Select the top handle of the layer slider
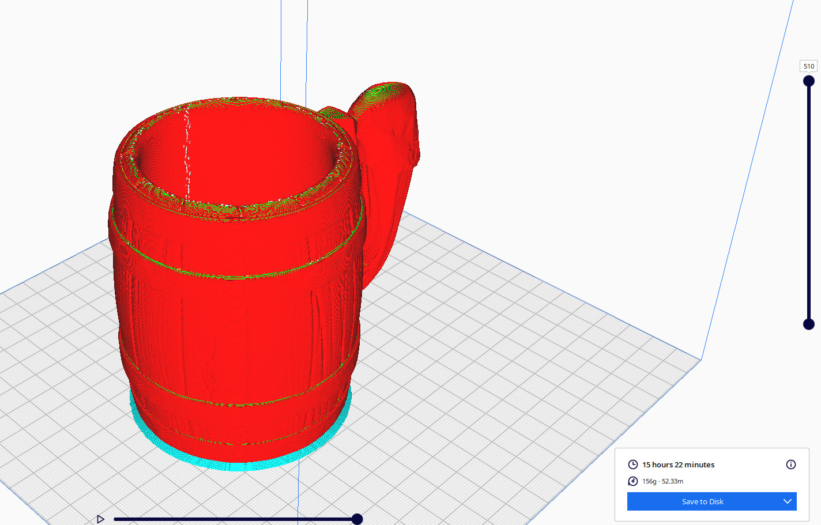This screenshot has width=821, height=525. pos(808,81)
